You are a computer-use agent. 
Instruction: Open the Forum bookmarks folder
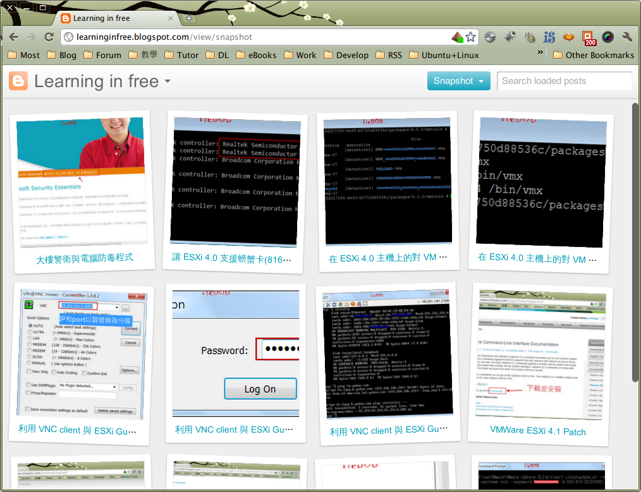(x=102, y=55)
